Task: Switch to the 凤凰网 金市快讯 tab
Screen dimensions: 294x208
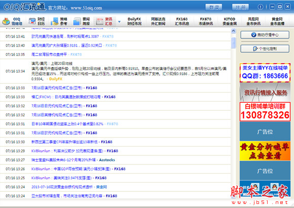Action: coord(253,21)
